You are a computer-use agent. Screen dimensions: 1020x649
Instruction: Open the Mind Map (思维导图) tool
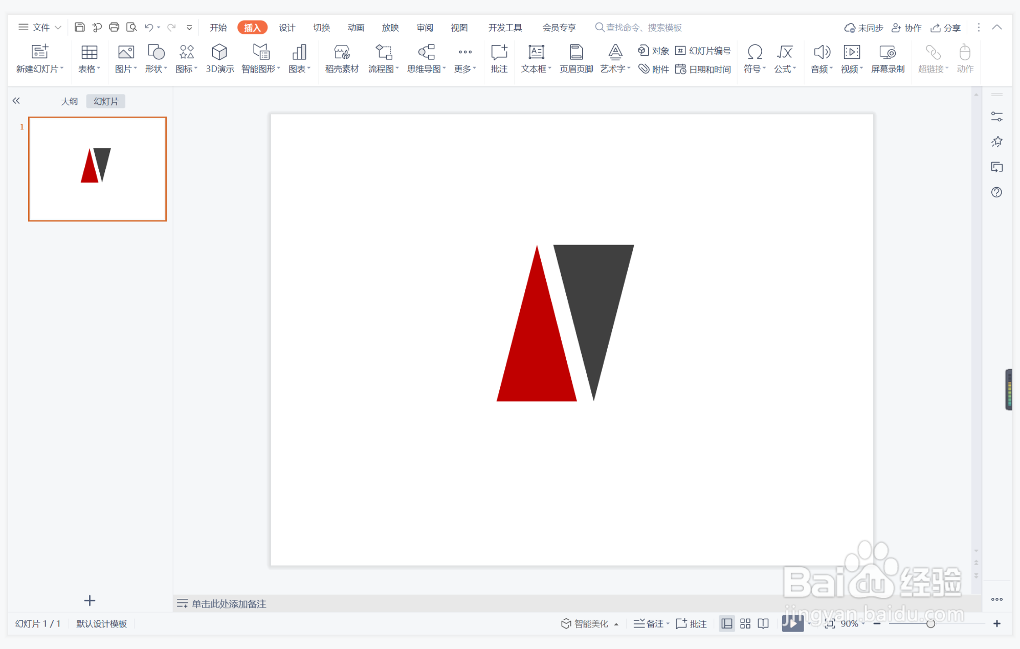[x=426, y=58]
